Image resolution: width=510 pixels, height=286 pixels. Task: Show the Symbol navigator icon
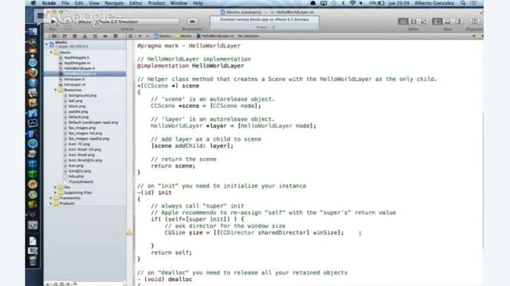click(x=65, y=36)
